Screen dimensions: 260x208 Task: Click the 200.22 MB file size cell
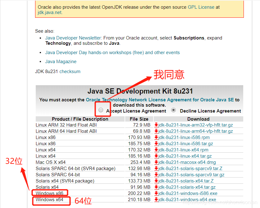pyautogui.click(x=139, y=193)
